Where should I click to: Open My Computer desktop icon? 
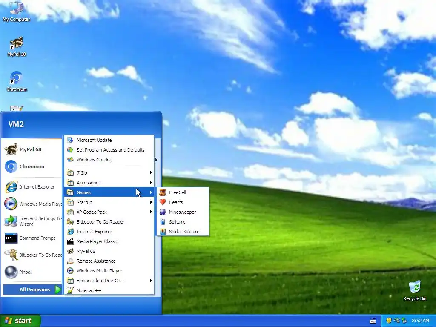17,11
